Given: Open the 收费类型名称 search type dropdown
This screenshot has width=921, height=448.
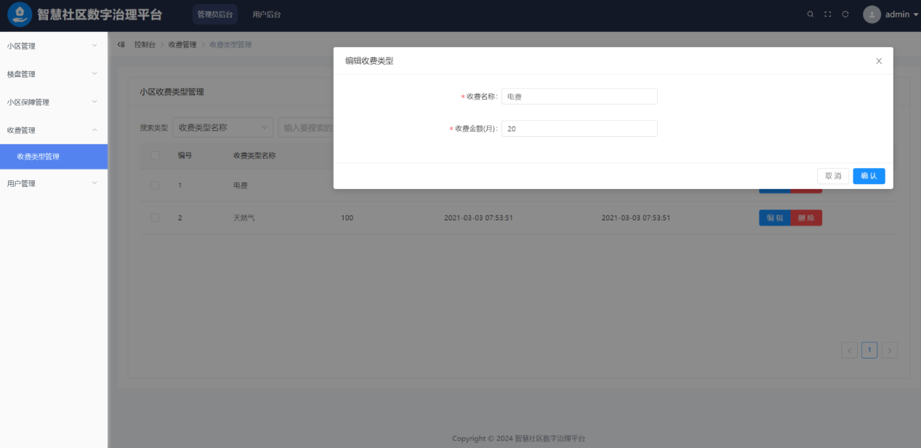Looking at the screenshot, I should click(222, 127).
